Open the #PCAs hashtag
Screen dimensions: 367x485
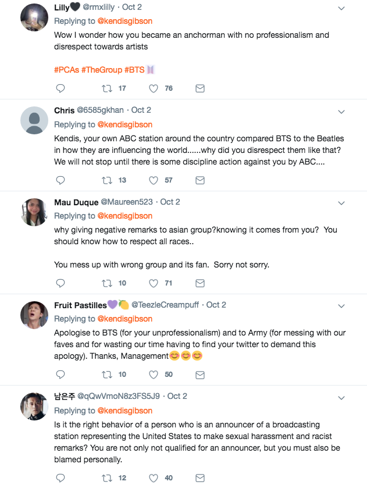(66, 70)
